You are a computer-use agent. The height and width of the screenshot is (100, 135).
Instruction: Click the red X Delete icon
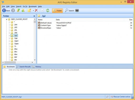coord(36,11)
